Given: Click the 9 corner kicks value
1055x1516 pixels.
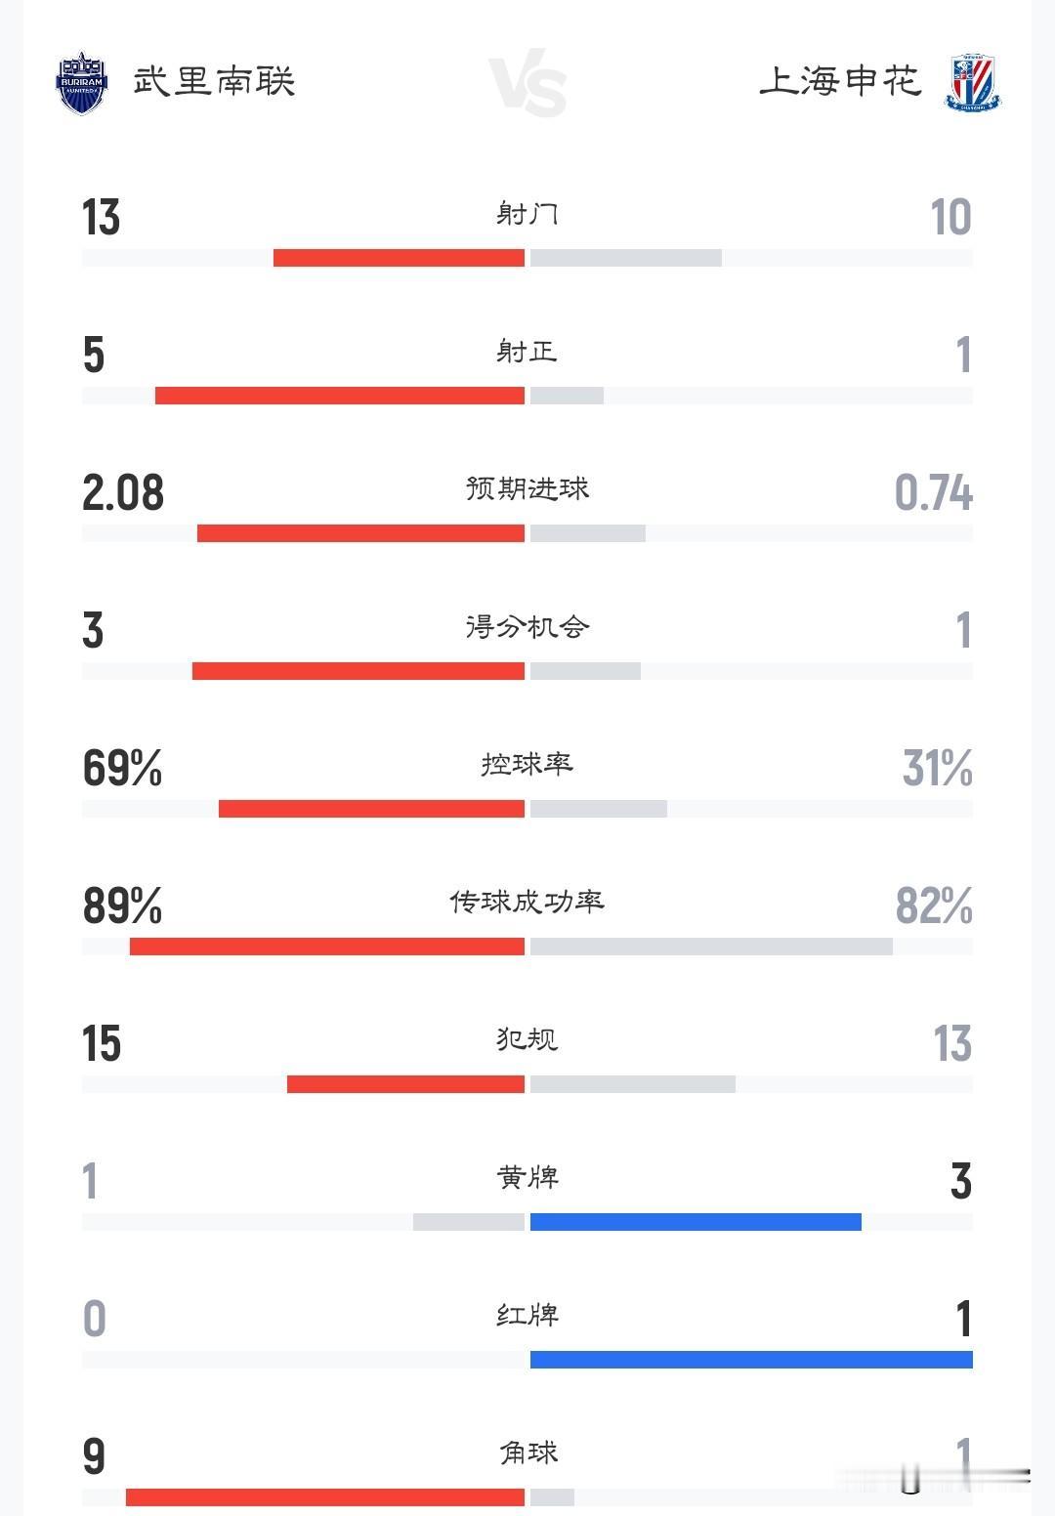Looking at the screenshot, I should pos(94,1456).
